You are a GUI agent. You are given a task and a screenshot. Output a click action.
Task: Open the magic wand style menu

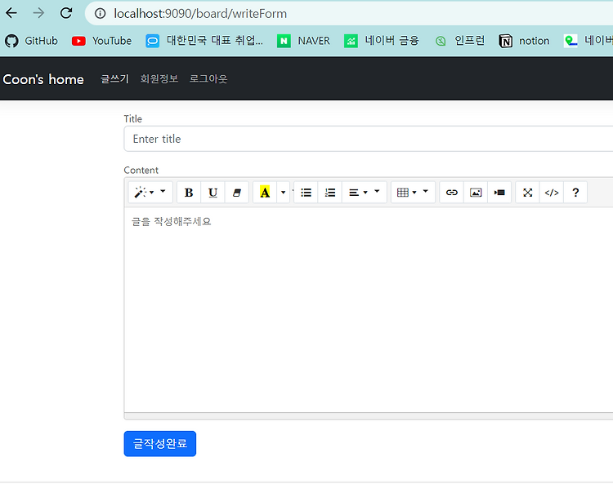tap(150, 192)
